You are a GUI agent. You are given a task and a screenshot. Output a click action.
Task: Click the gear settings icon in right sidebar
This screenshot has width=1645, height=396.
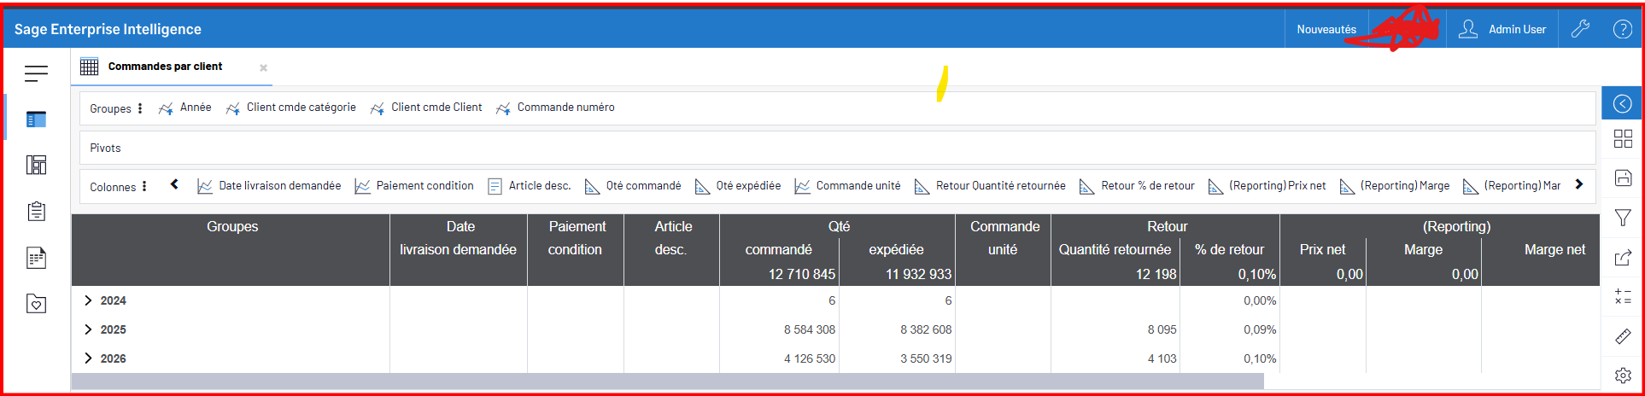point(1623,376)
